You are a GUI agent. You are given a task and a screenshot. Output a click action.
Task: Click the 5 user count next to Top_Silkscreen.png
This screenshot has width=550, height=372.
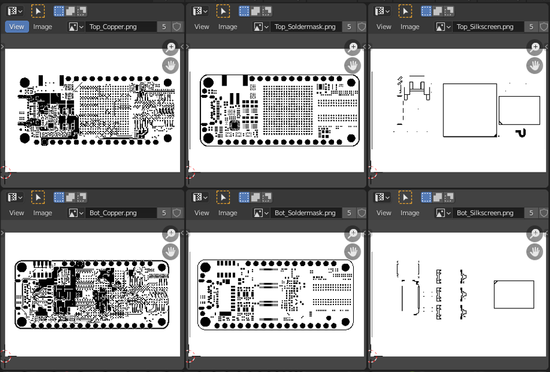point(531,27)
